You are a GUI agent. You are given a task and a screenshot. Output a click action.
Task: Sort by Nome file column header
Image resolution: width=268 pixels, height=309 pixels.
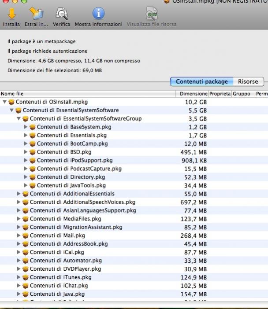(x=88, y=94)
